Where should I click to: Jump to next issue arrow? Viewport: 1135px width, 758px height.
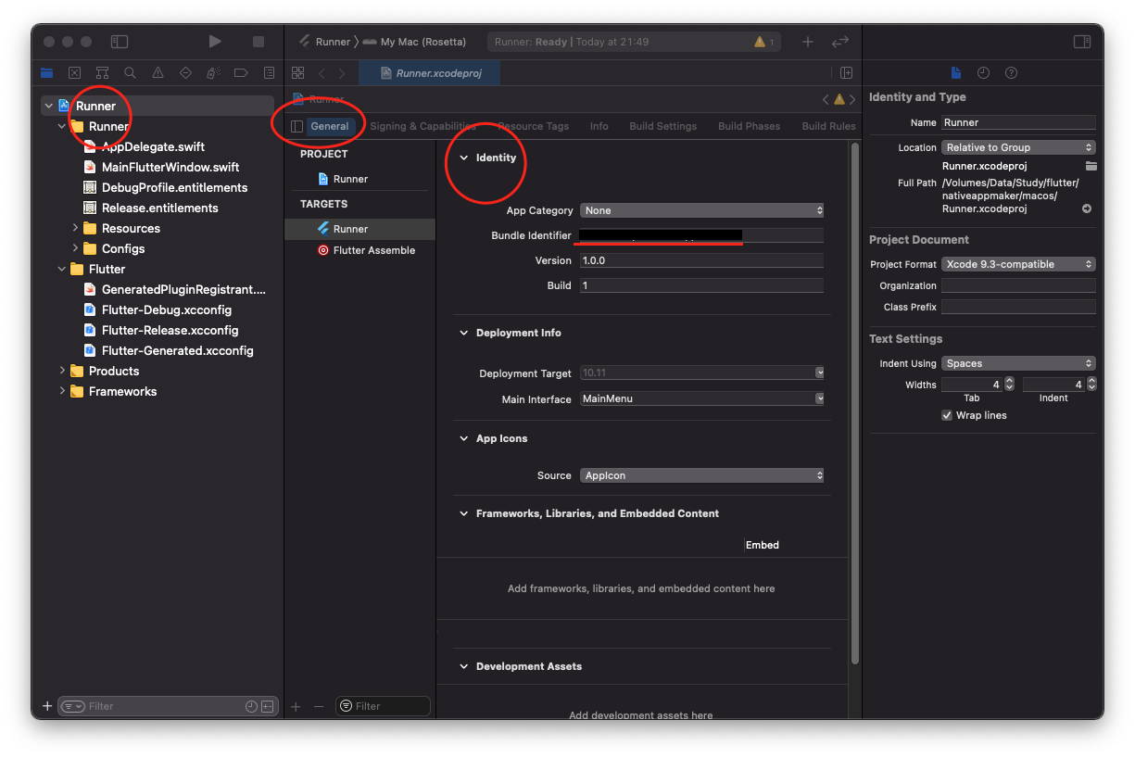852,99
